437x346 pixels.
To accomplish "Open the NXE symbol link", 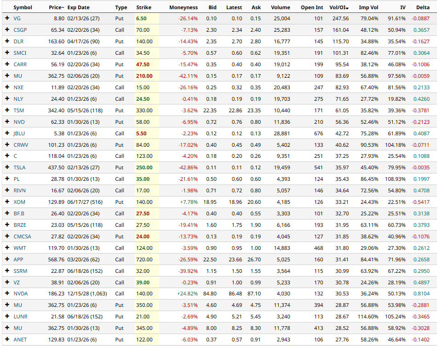I will click(18, 87).
